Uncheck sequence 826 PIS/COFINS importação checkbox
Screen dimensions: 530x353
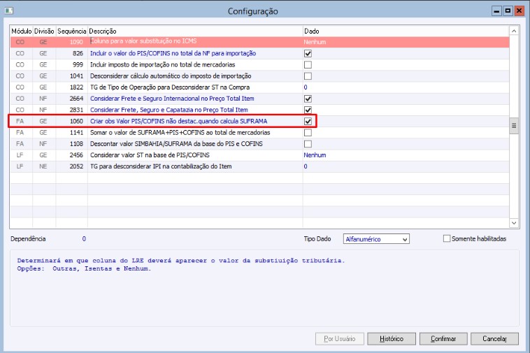[x=308, y=53]
